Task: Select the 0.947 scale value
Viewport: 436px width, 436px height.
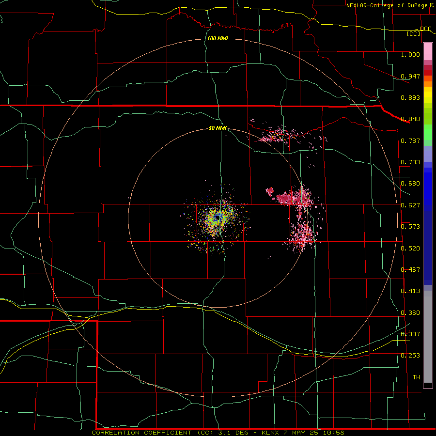Action: (x=410, y=76)
